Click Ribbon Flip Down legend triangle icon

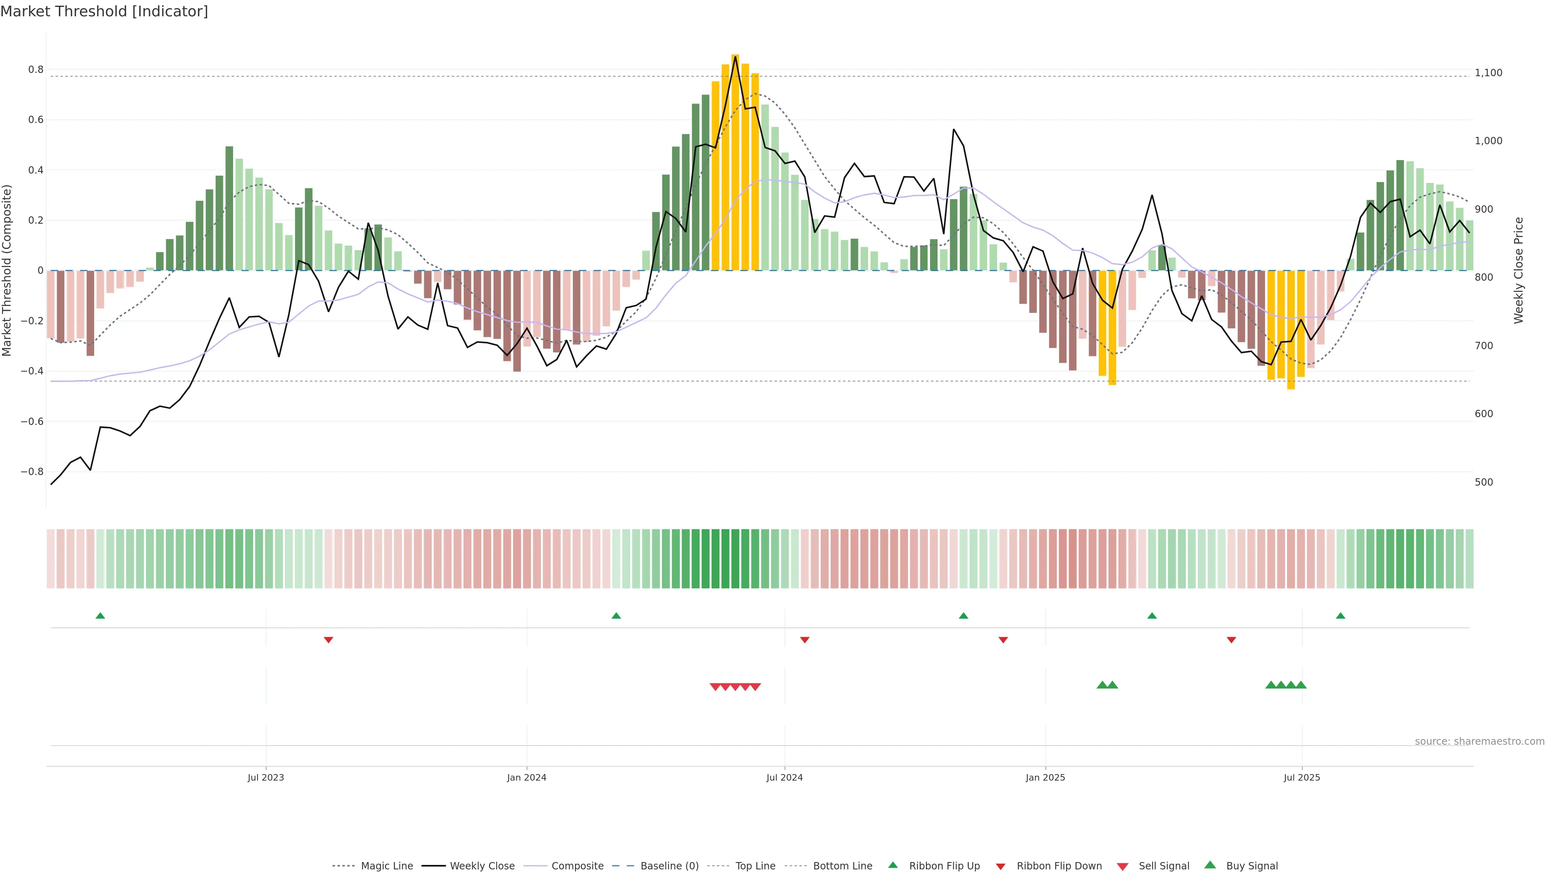1001,866
